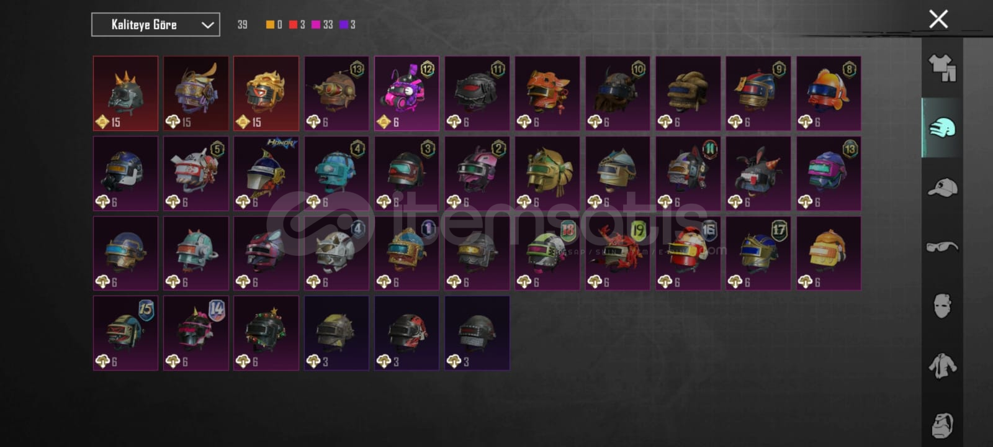Open the face mask category icon
The image size is (993, 447).
[942, 305]
